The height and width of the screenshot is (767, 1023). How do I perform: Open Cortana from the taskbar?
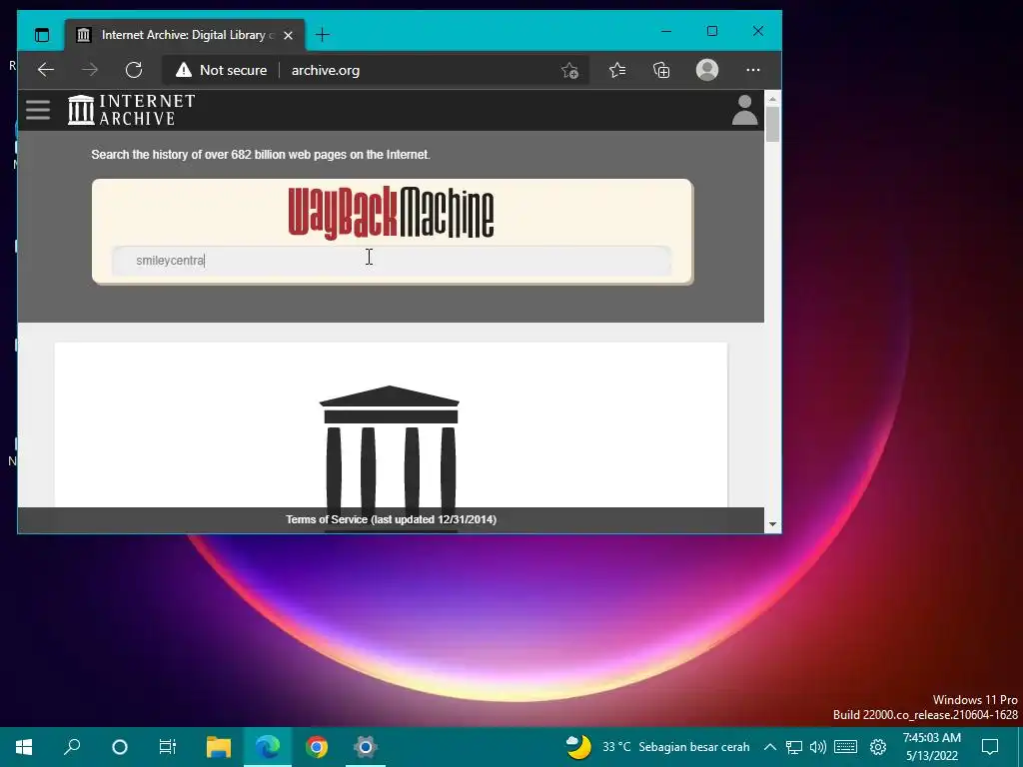(x=120, y=747)
